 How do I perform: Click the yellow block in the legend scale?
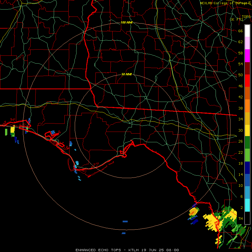[x=247, y=130]
